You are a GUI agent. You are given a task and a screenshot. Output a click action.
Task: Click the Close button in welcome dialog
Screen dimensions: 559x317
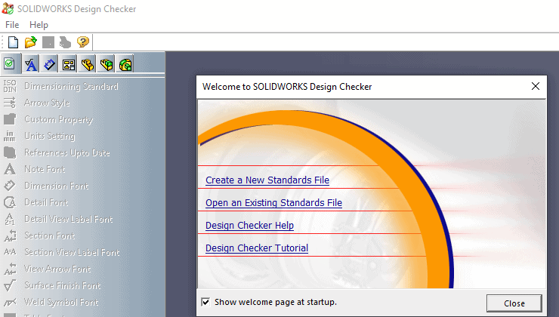(x=514, y=303)
